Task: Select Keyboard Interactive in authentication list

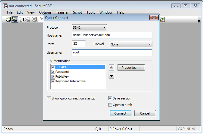Action: click(78, 81)
